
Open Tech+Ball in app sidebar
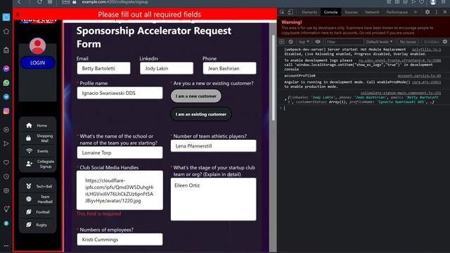click(37, 186)
